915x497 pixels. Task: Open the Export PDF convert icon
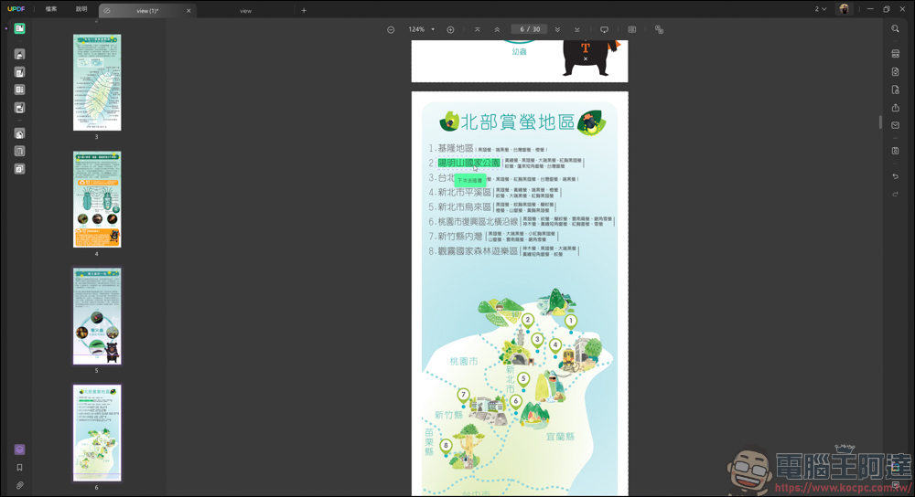coord(895,71)
